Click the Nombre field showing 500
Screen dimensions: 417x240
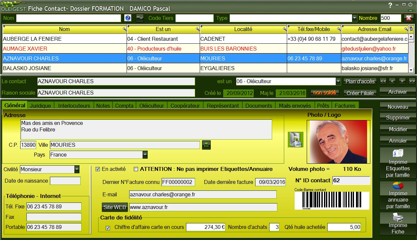pos(391,18)
